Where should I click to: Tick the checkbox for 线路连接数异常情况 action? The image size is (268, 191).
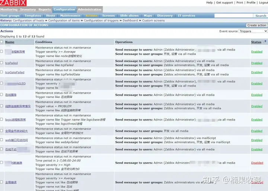click(1, 106)
